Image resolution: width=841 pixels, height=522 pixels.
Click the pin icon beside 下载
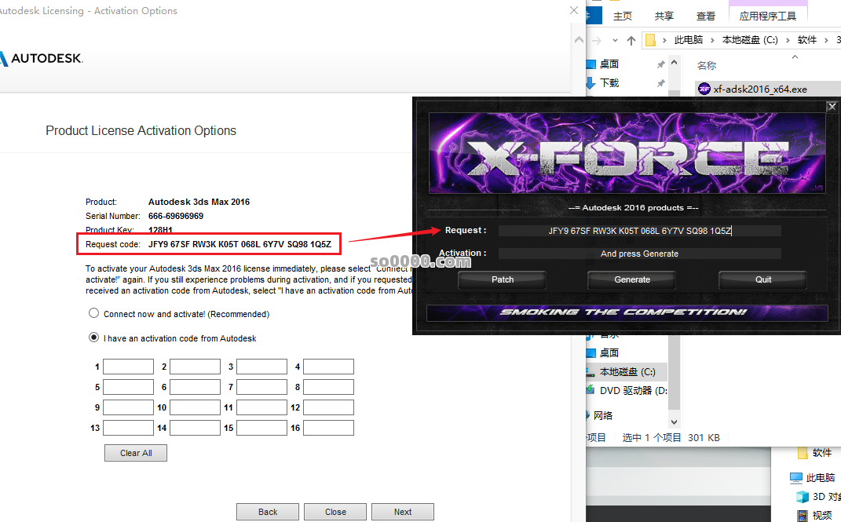pyautogui.click(x=661, y=83)
